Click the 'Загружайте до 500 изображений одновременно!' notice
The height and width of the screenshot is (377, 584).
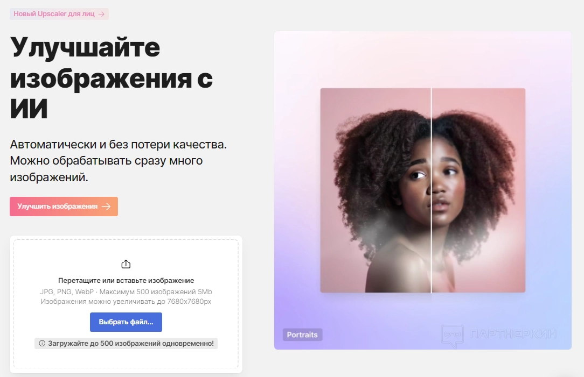(126, 343)
